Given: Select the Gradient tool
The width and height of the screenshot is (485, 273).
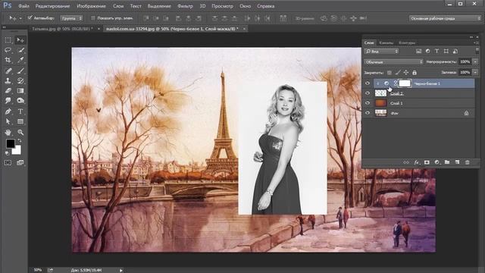Looking at the screenshot, I should coord(20,91).
